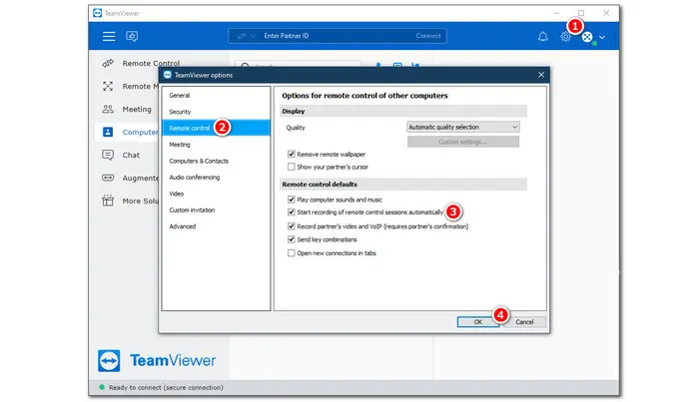
Task: Minimize the TeamViewer main window
Action: click(556, 13)
